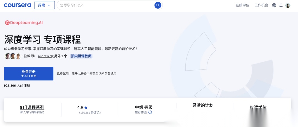Open notifications bell icon
The height and width of the screenshot is (127, 298).
[281, 5]
